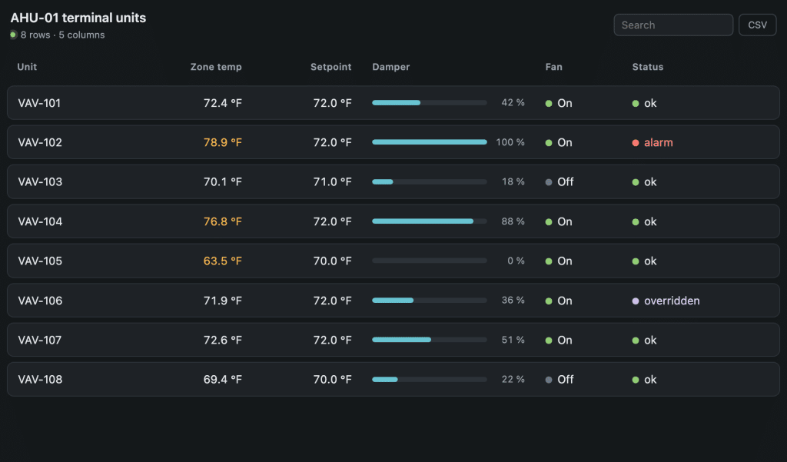
Task: Click the green status dot in VAV-103 row
Action: [x=636, y=182]
